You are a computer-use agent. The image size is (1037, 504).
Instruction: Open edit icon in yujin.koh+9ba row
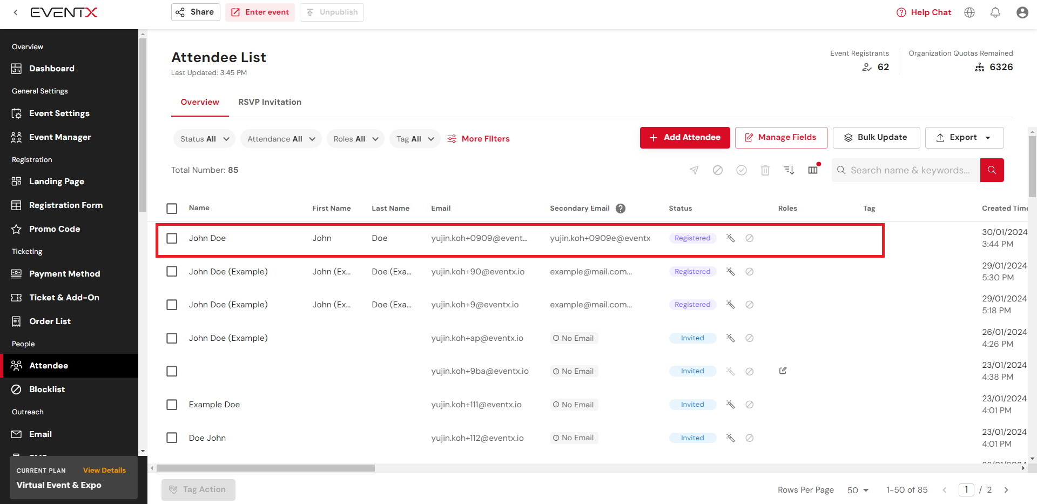[x=783, y=371]
